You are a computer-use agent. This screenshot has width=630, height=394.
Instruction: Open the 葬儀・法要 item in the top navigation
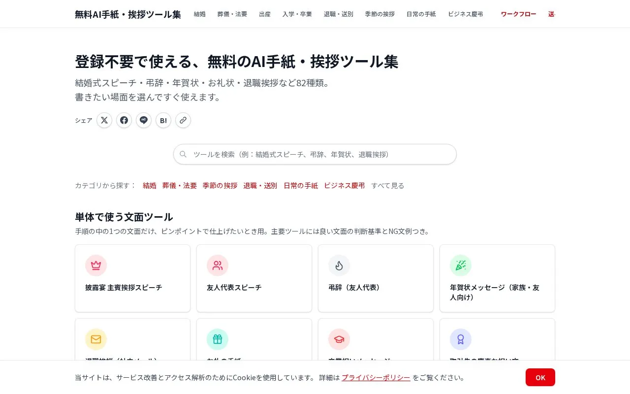[232, 14]
